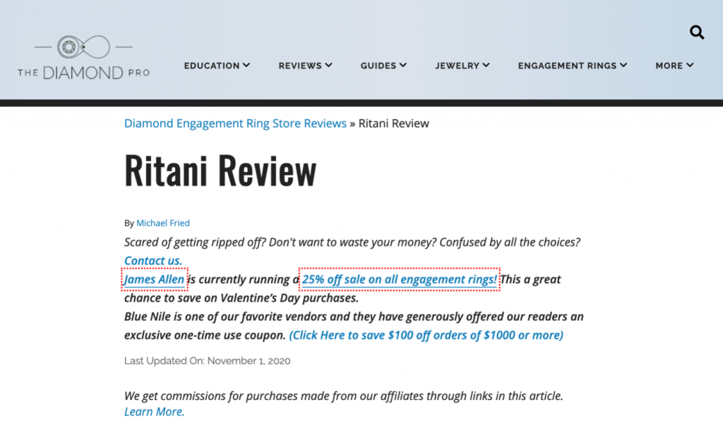723x441 pixels.
Task: Open Diamond Engagement Ring Store Reviews breadcrumb
Action: pos(235,123)
